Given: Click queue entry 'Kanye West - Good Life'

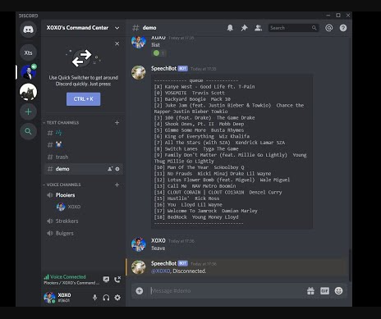Looking at the screenshot, I should tap(204, 87).
